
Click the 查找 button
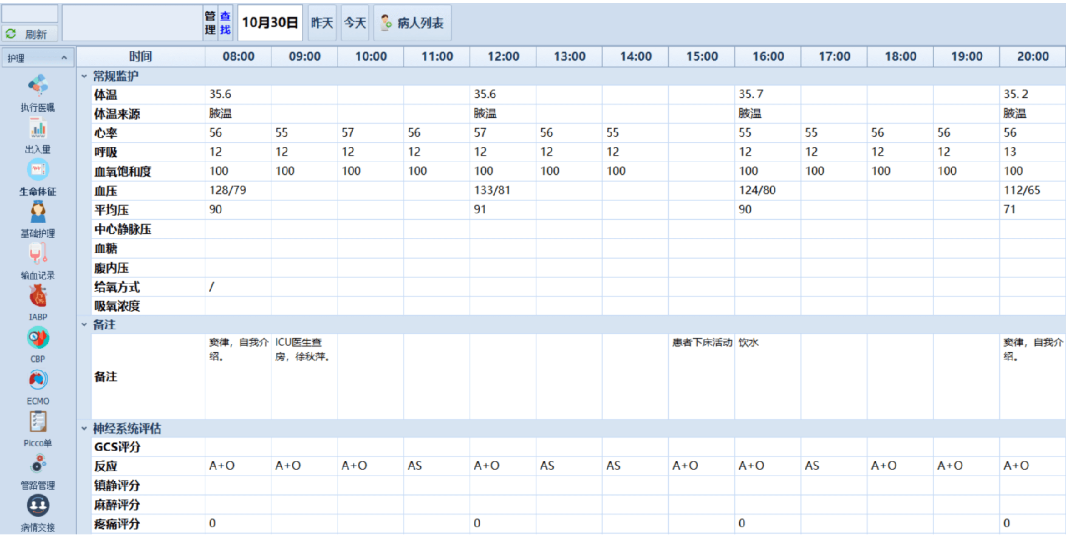[x=225, y=23]
